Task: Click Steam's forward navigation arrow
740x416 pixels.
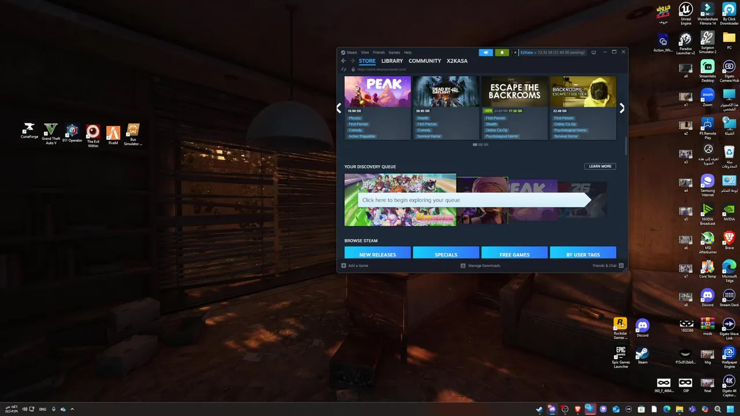Action: click(352, 61)
